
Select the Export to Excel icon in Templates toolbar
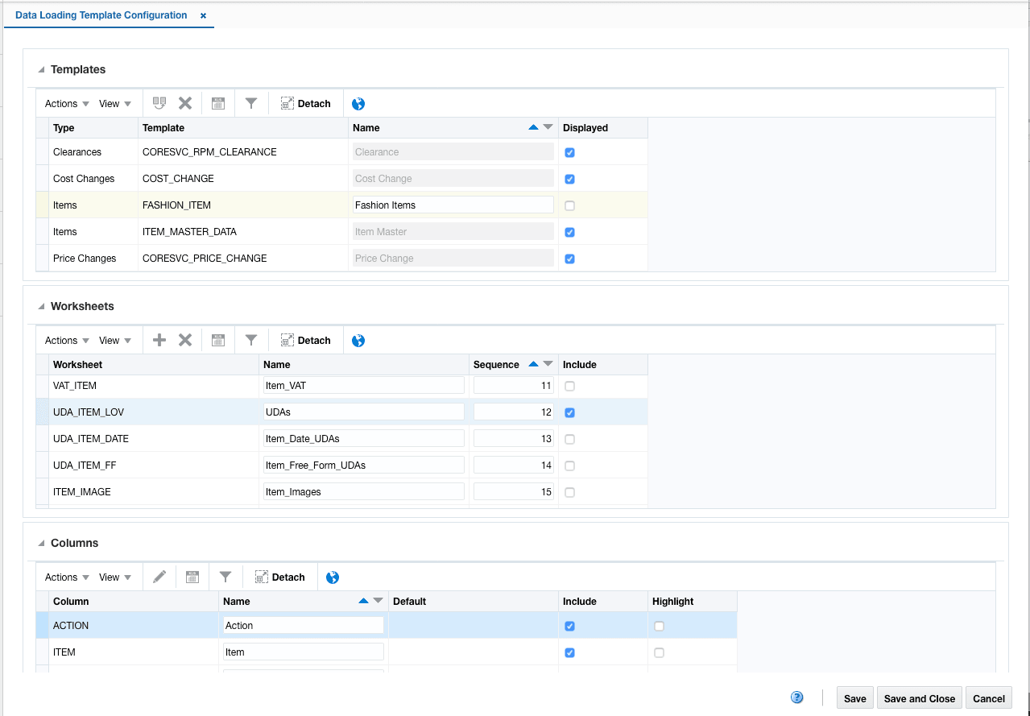point(217,102)
